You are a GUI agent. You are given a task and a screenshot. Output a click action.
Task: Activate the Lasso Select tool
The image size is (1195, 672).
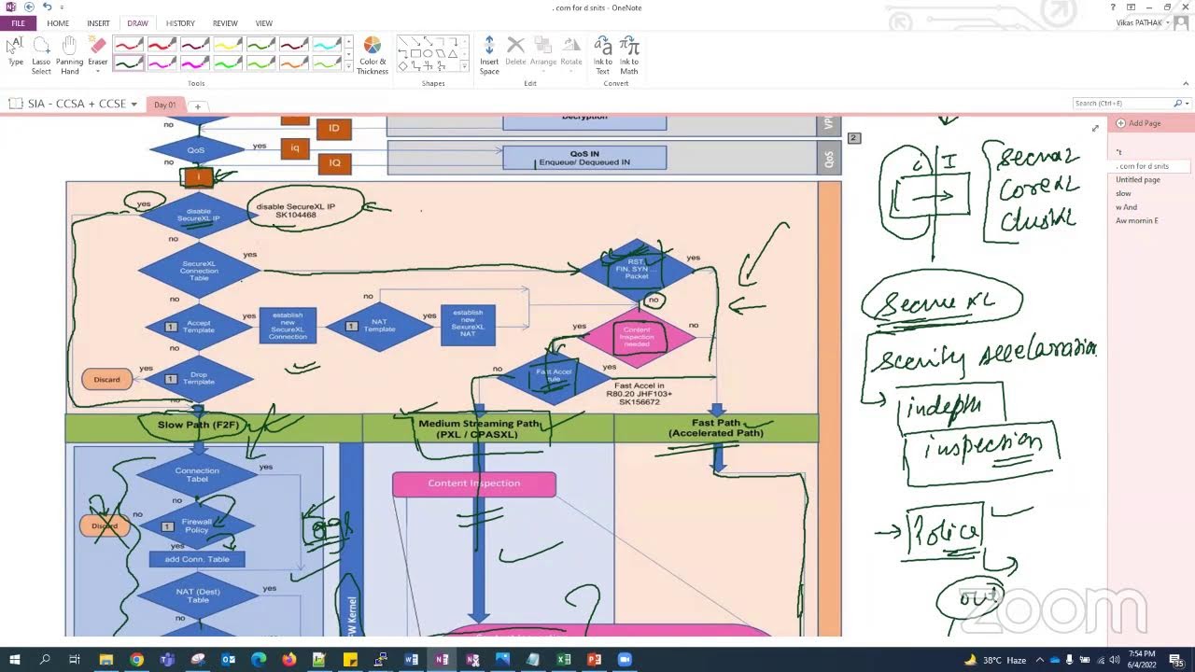click(41, 55)
